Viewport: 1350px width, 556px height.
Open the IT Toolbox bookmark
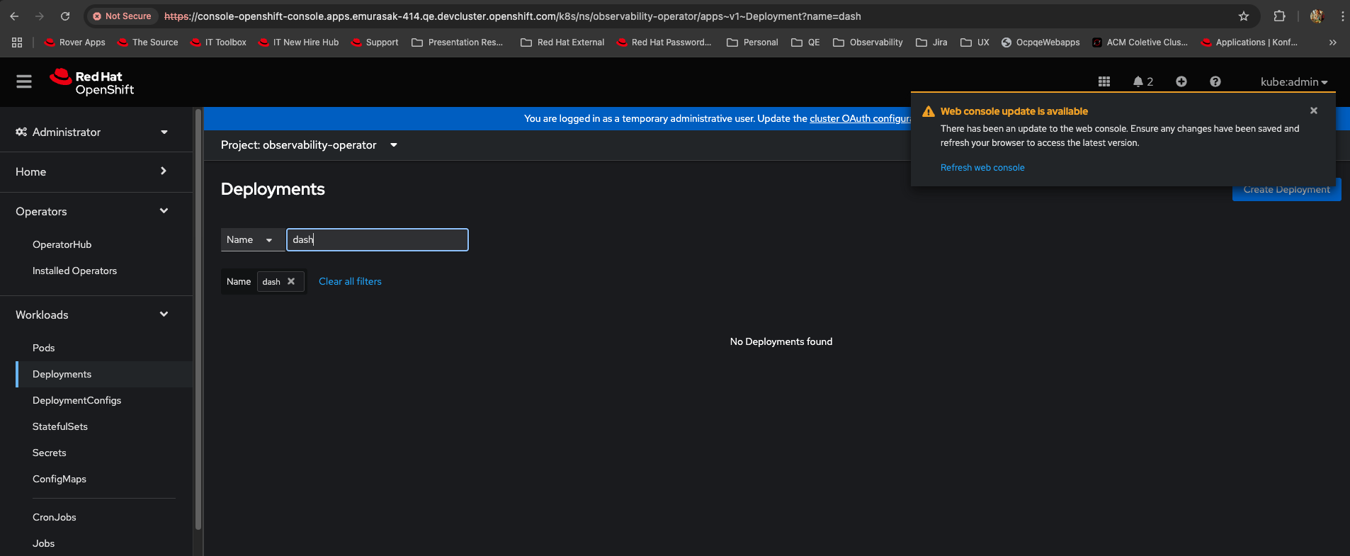[x=218, y=42]
